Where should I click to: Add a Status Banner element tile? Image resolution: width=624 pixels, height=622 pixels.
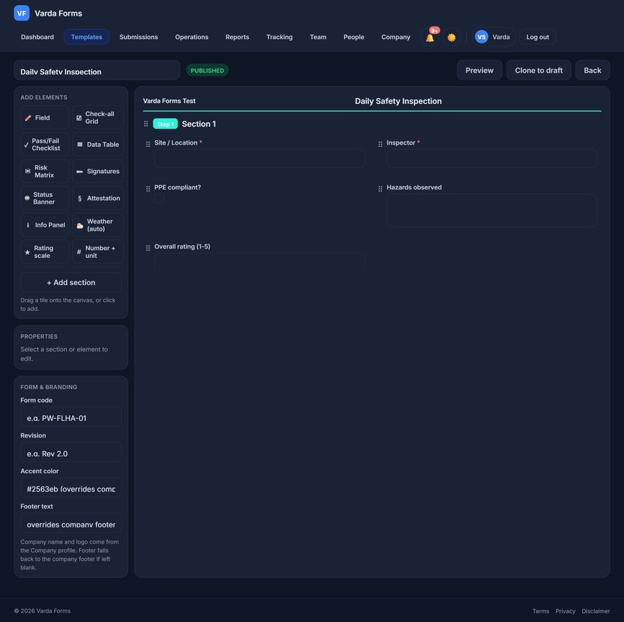point(45,198)
